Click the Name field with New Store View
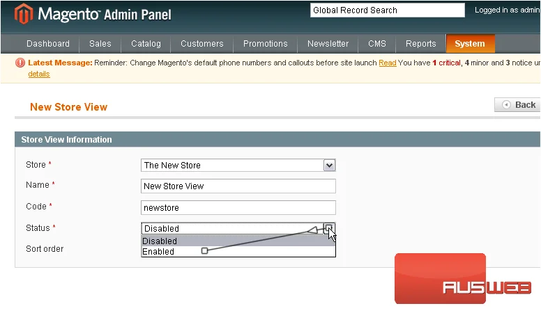This screenshot has height=313, width=541. [x=238, y=186]
